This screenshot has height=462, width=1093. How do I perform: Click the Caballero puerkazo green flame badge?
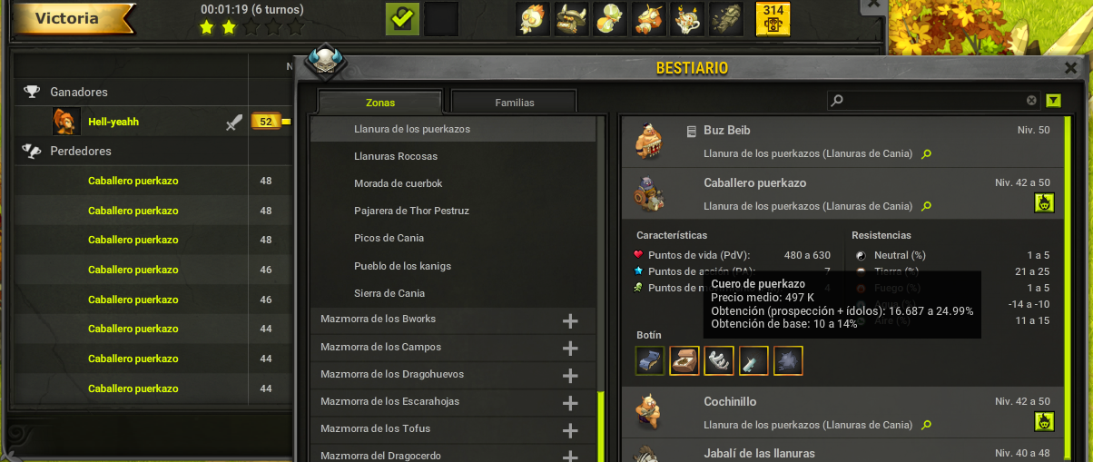[1043, 203]
